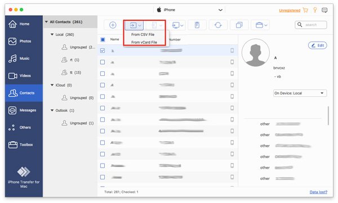Viewport: 338px width, 203px height.
Task: Click the contact details panel scrollbar
Action: coord(328,116)
